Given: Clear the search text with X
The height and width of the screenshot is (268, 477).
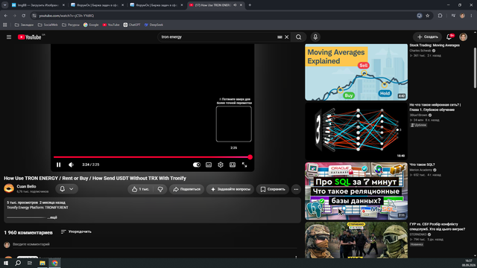Looking at the screenshot, I should pyautogui.click(x=286, y=37).
